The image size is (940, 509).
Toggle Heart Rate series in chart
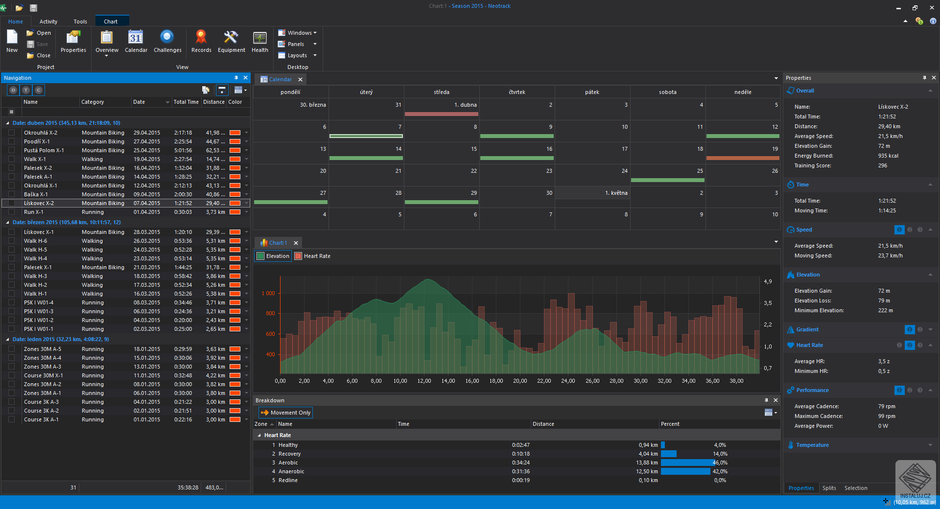pyautogui.click(x=312, y=256)
